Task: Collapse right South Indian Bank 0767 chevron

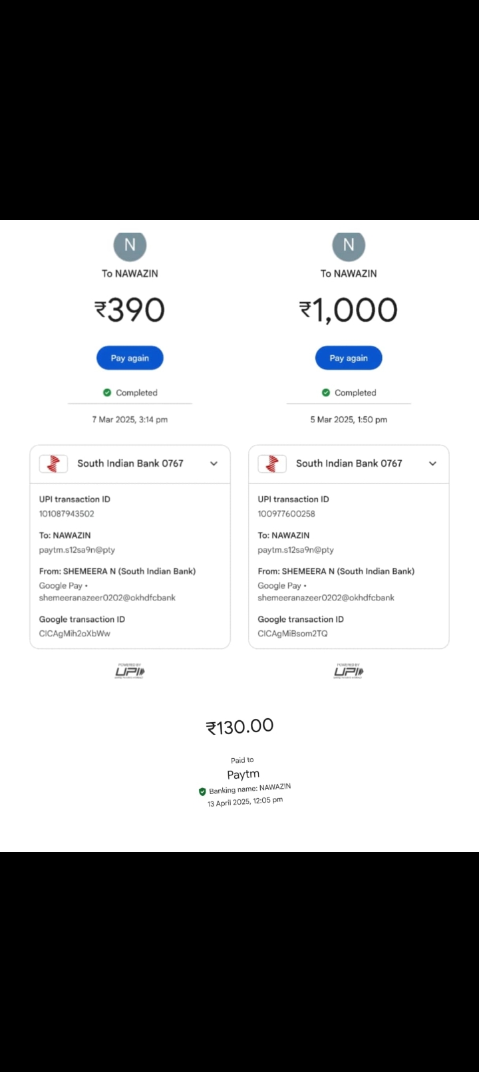Action: 432,464
